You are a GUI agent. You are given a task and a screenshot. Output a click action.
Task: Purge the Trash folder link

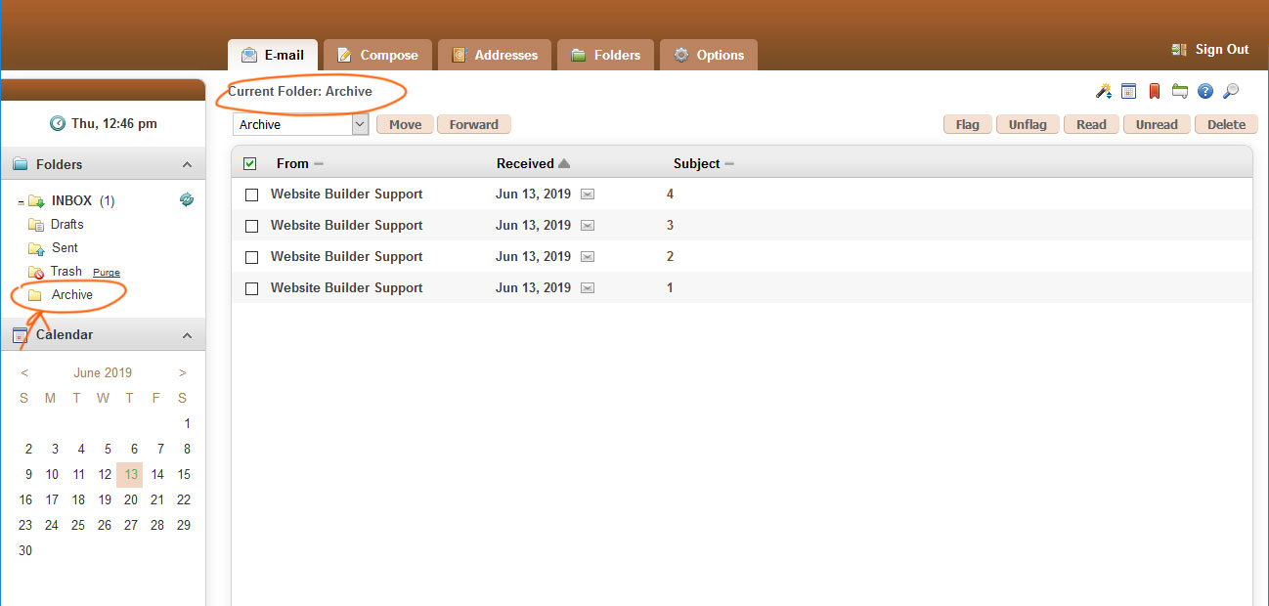tap(107, 273)
